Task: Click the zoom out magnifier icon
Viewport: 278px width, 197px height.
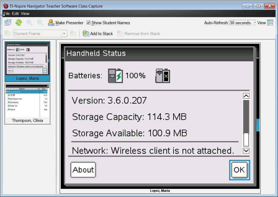Action: [x=40, y=23]
